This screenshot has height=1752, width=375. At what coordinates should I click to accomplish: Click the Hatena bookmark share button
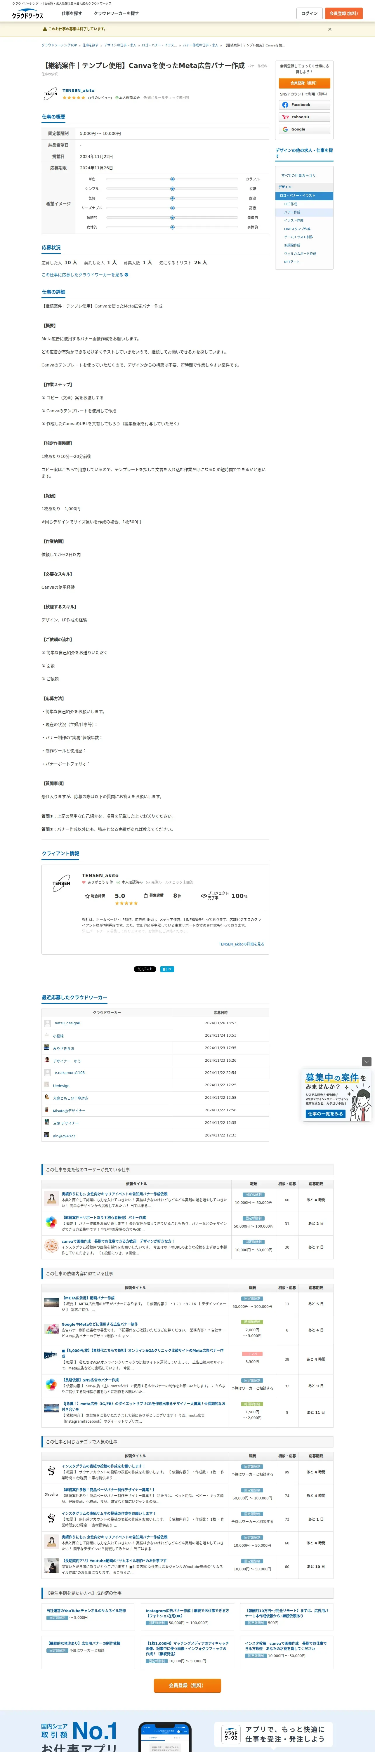[x=167, y=969]
